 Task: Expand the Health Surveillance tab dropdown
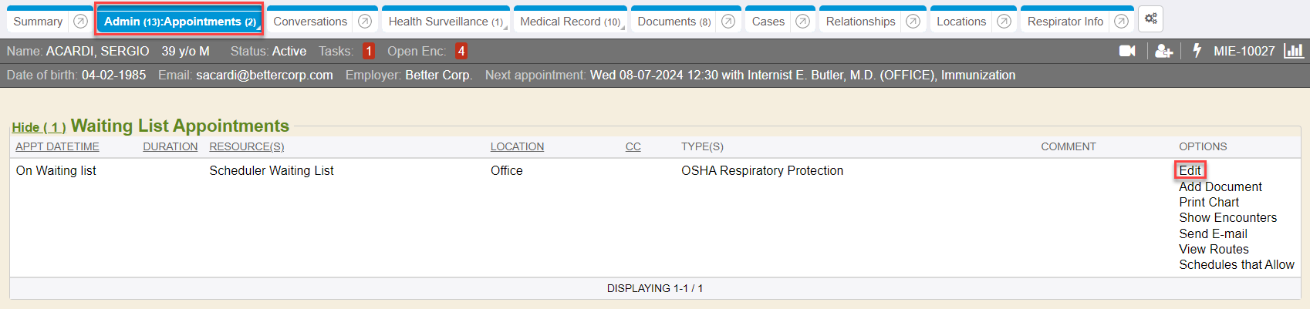coord(505,28)
